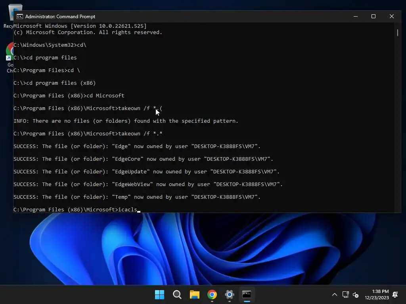Click the SUCCESS line for "EdgeWebView"

click(148, 184)
